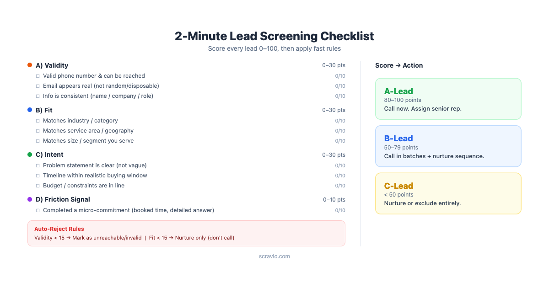Select the green A-Lead card
Screen dimensions: 549x288
point(448,99)
